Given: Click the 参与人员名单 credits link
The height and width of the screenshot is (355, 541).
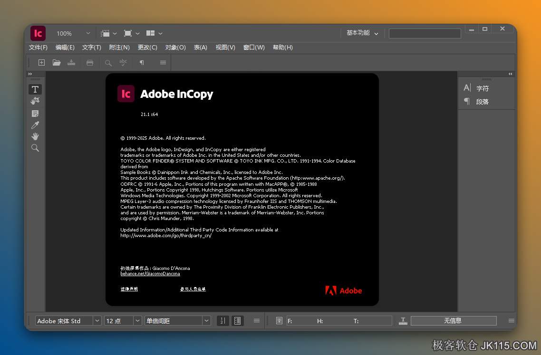Looking at the screenshot, I should (193, 289).
